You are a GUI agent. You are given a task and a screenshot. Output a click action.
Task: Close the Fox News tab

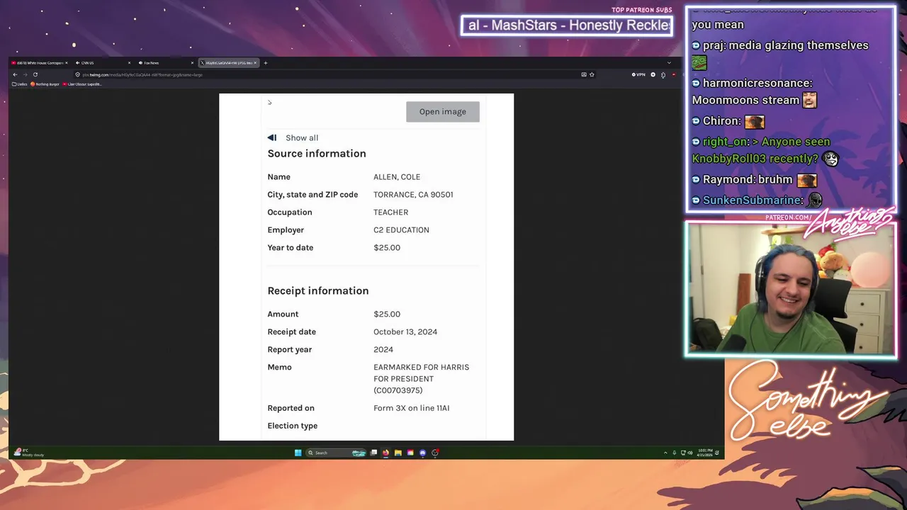[192, 63]
